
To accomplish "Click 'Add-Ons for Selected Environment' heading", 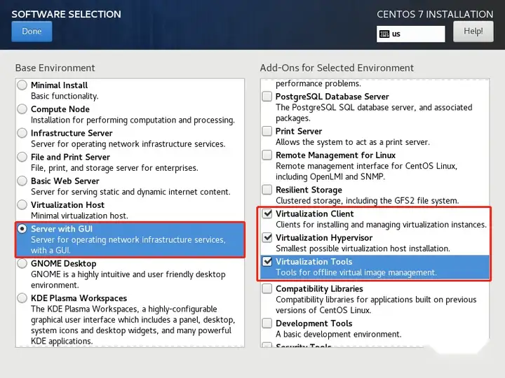I will [x=337, y=68].
